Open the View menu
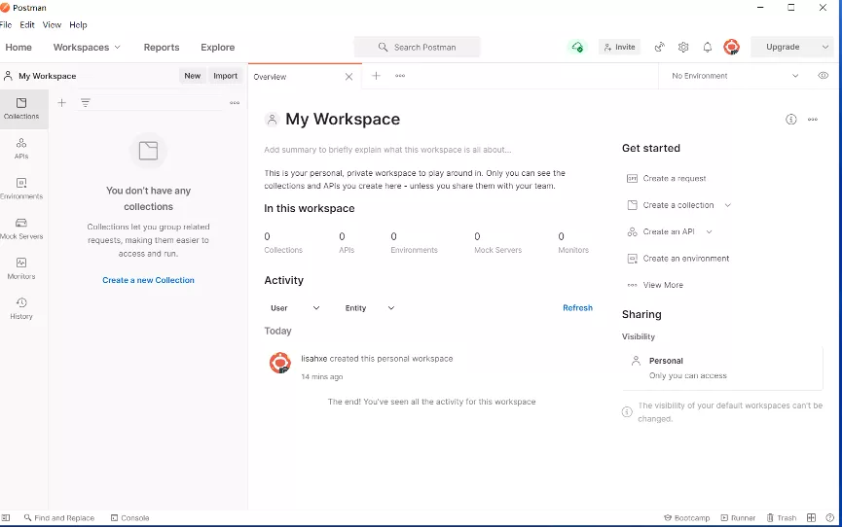 [52, 24]
